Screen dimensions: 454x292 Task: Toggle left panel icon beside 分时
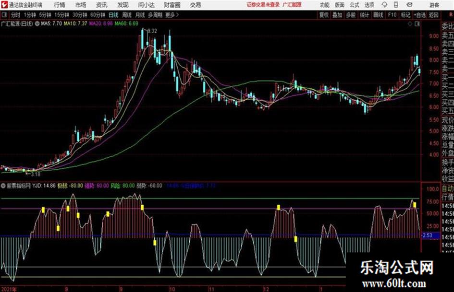click(x=4, y=15)
